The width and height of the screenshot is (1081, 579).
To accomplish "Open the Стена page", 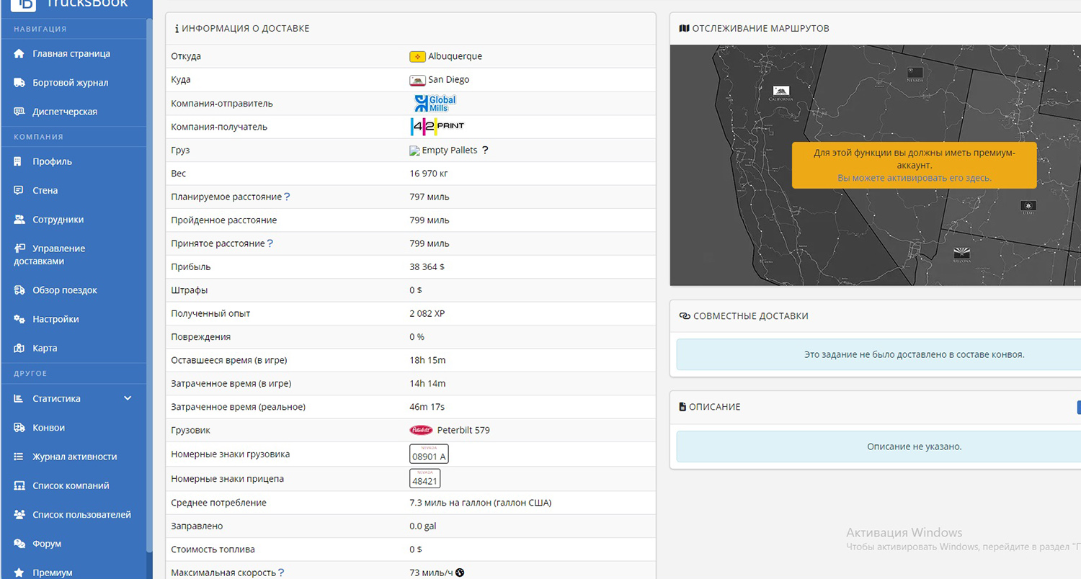I will point(45,191).
